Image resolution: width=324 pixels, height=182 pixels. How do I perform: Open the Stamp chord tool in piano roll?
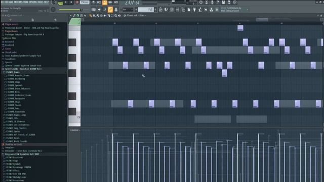point(82,16)
